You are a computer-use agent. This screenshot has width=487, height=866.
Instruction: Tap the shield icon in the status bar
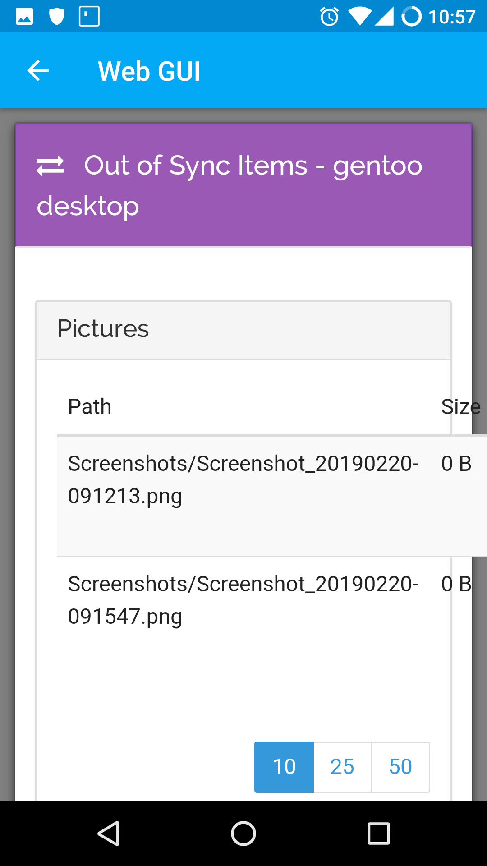point(58,16)
